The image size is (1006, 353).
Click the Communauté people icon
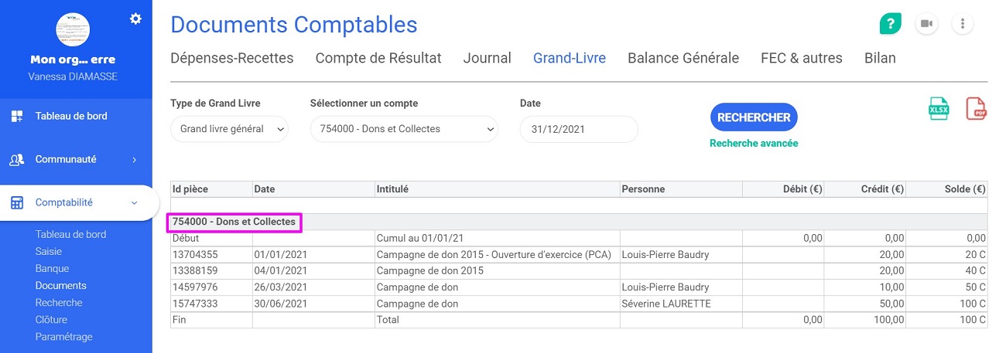[x=16, y=160]
